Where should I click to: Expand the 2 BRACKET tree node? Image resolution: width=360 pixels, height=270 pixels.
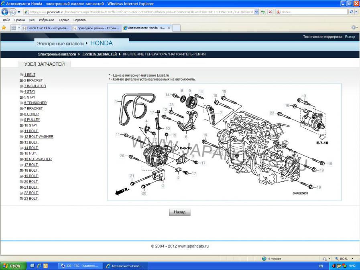tap(21, 80)
